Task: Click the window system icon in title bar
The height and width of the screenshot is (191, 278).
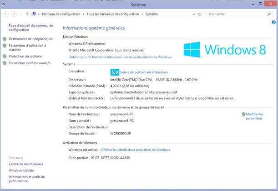Action: [3, 5]
